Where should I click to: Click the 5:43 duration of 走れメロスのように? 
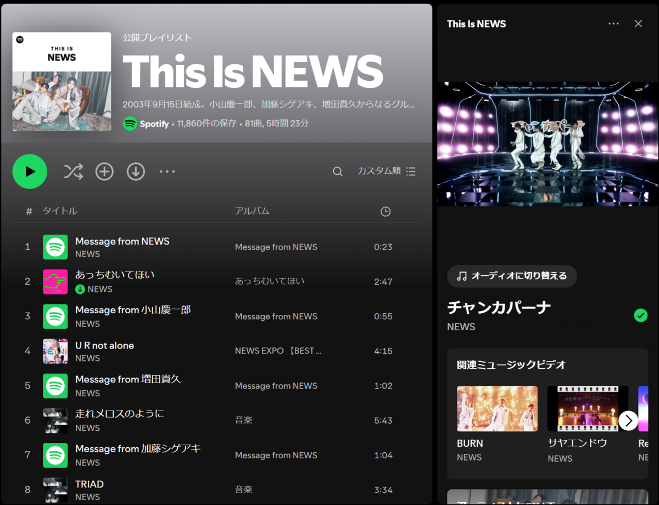(383, 420)
